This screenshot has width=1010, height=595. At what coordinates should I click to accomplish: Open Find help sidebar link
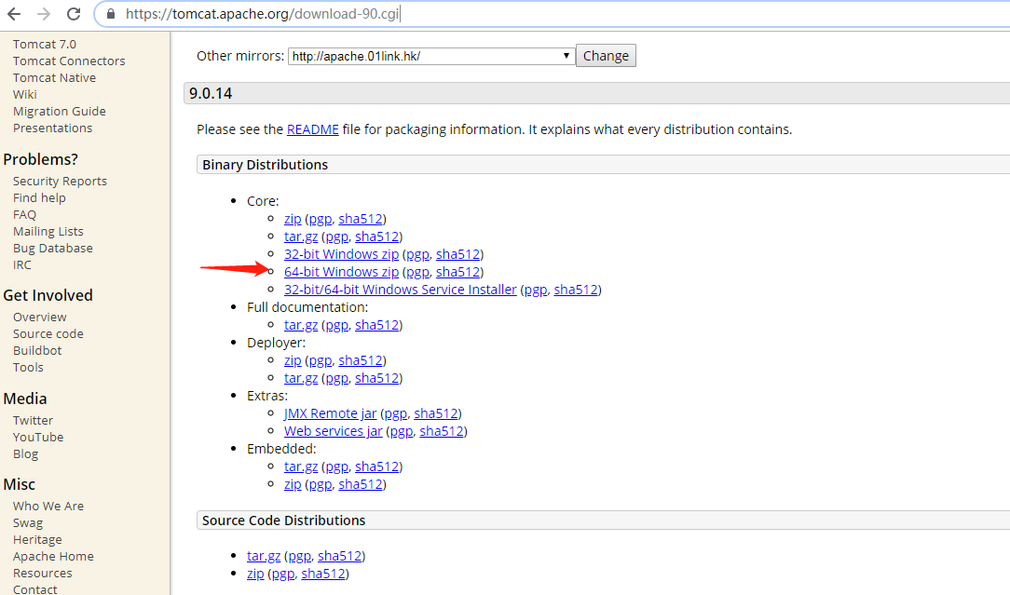coord(39,198)
